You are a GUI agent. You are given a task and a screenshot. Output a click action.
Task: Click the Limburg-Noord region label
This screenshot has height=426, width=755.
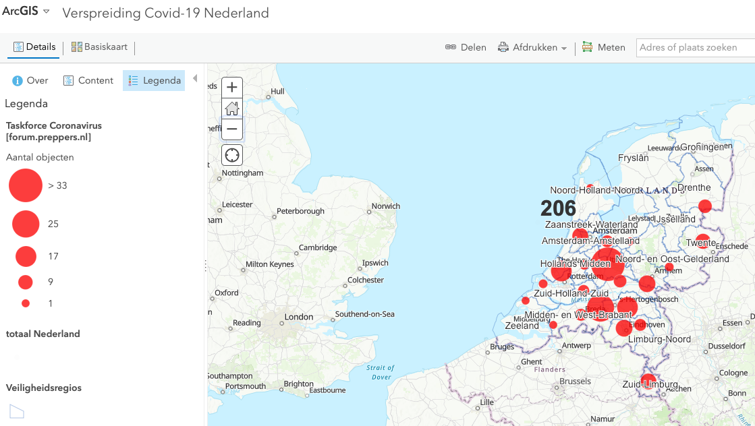(x=659, y=340)
